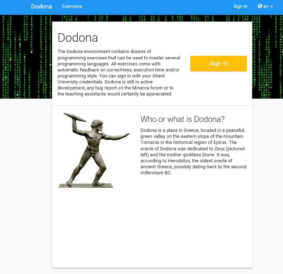Click the Dodona brand logo in navbar
The width and height of the screenshot is (283, 274).
tap(41, 6)
